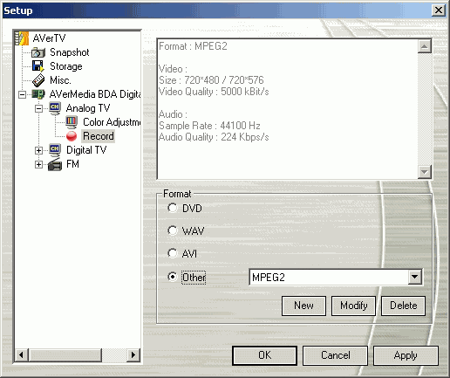
Task: Select the Analog TV tree label
Action: (88, 108)
